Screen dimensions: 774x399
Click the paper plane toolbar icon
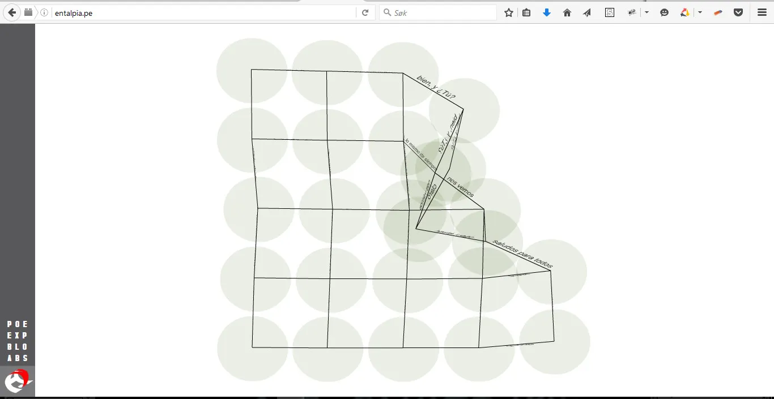tap(587, 12)
